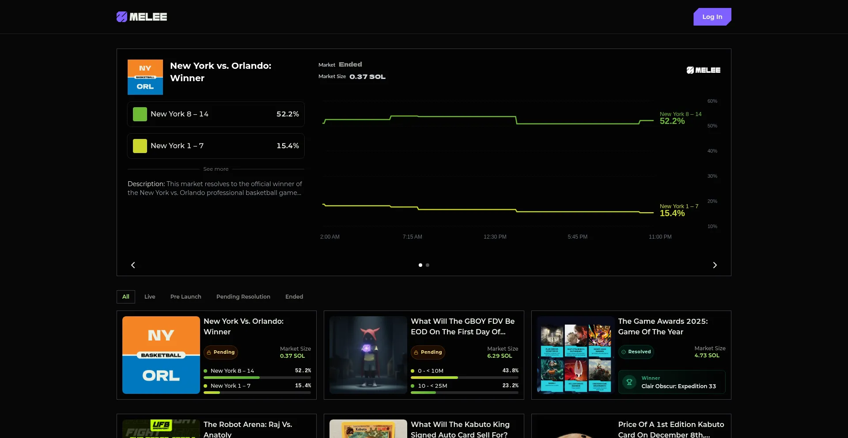The width and height of the screenshot is (848, 438).
Task: Advance to next carousel slide arrow
Action: coord(715,265)
